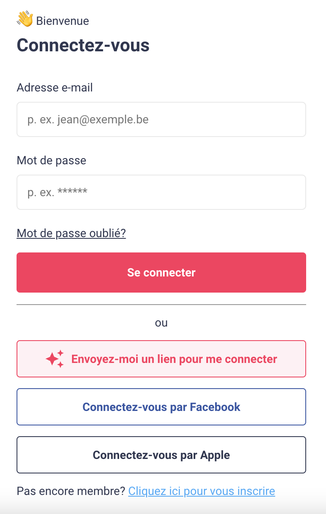Click the 'Connectez-vous' page heading
Image resolution: width=326 pixels, height=514 pixels.
[83, 45]
